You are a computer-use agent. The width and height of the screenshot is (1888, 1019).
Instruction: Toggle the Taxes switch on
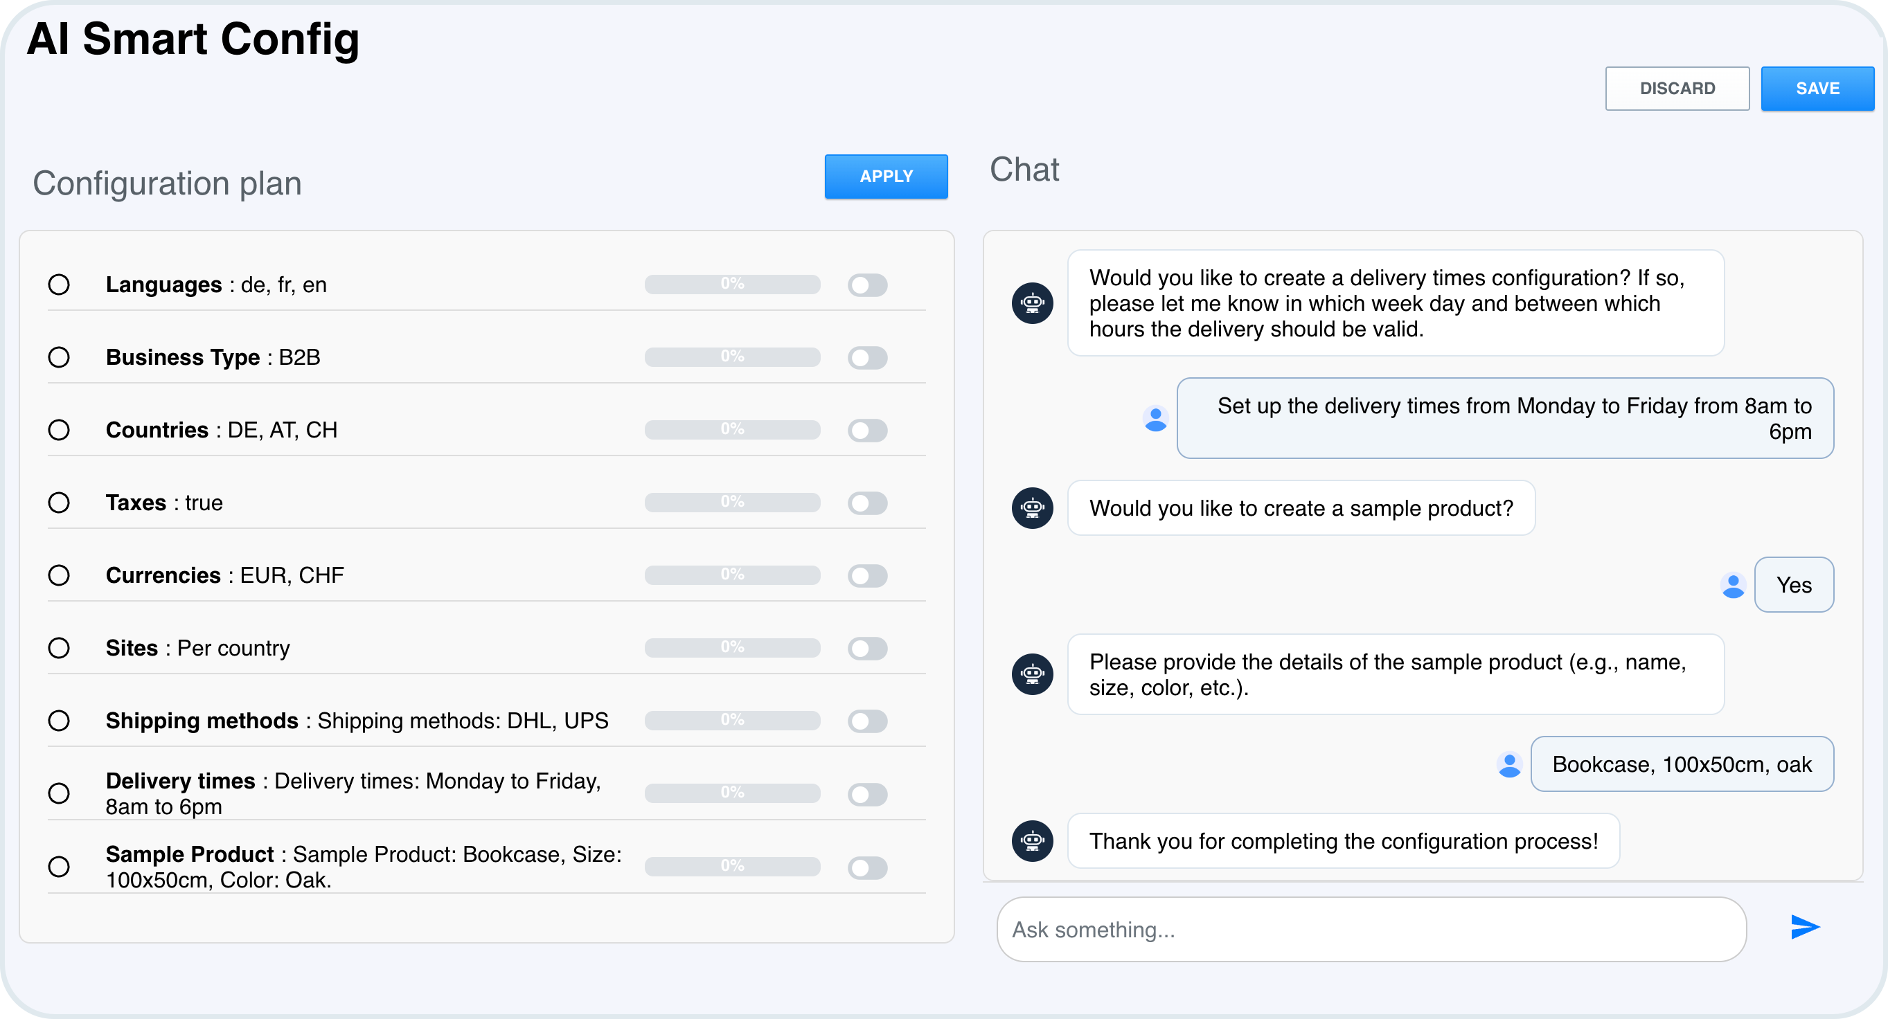[x=867, y=503]
